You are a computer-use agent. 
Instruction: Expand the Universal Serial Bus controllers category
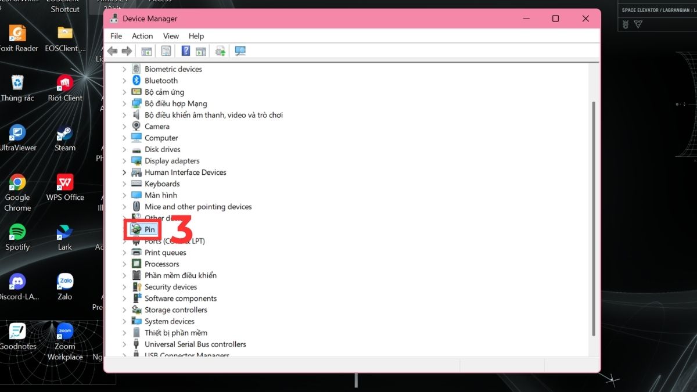(124, 344)
